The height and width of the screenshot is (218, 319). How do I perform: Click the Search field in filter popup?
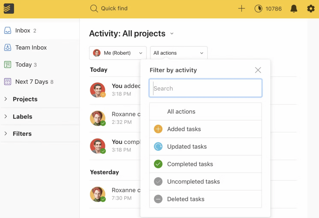(205, 88)
